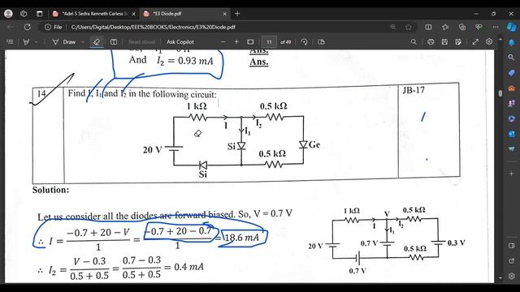Click Ask Copilot in PDF toolbar

pos(180,41)
